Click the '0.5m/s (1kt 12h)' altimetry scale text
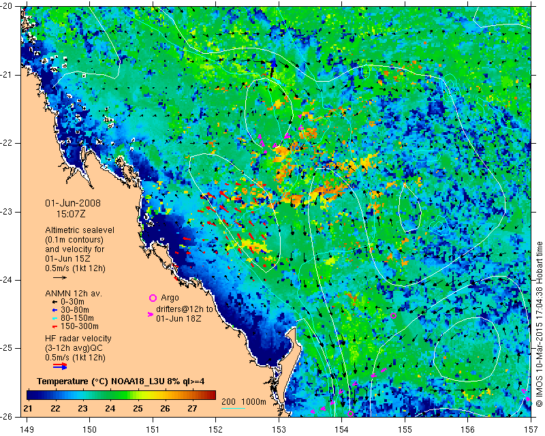Viewport: 545px width, 436px height. [75, 268]
